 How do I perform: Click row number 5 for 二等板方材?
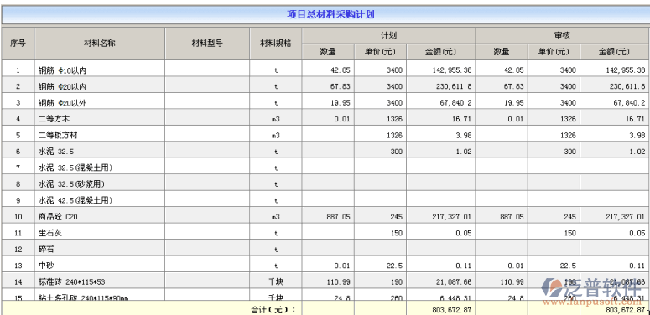pos(18,135)
